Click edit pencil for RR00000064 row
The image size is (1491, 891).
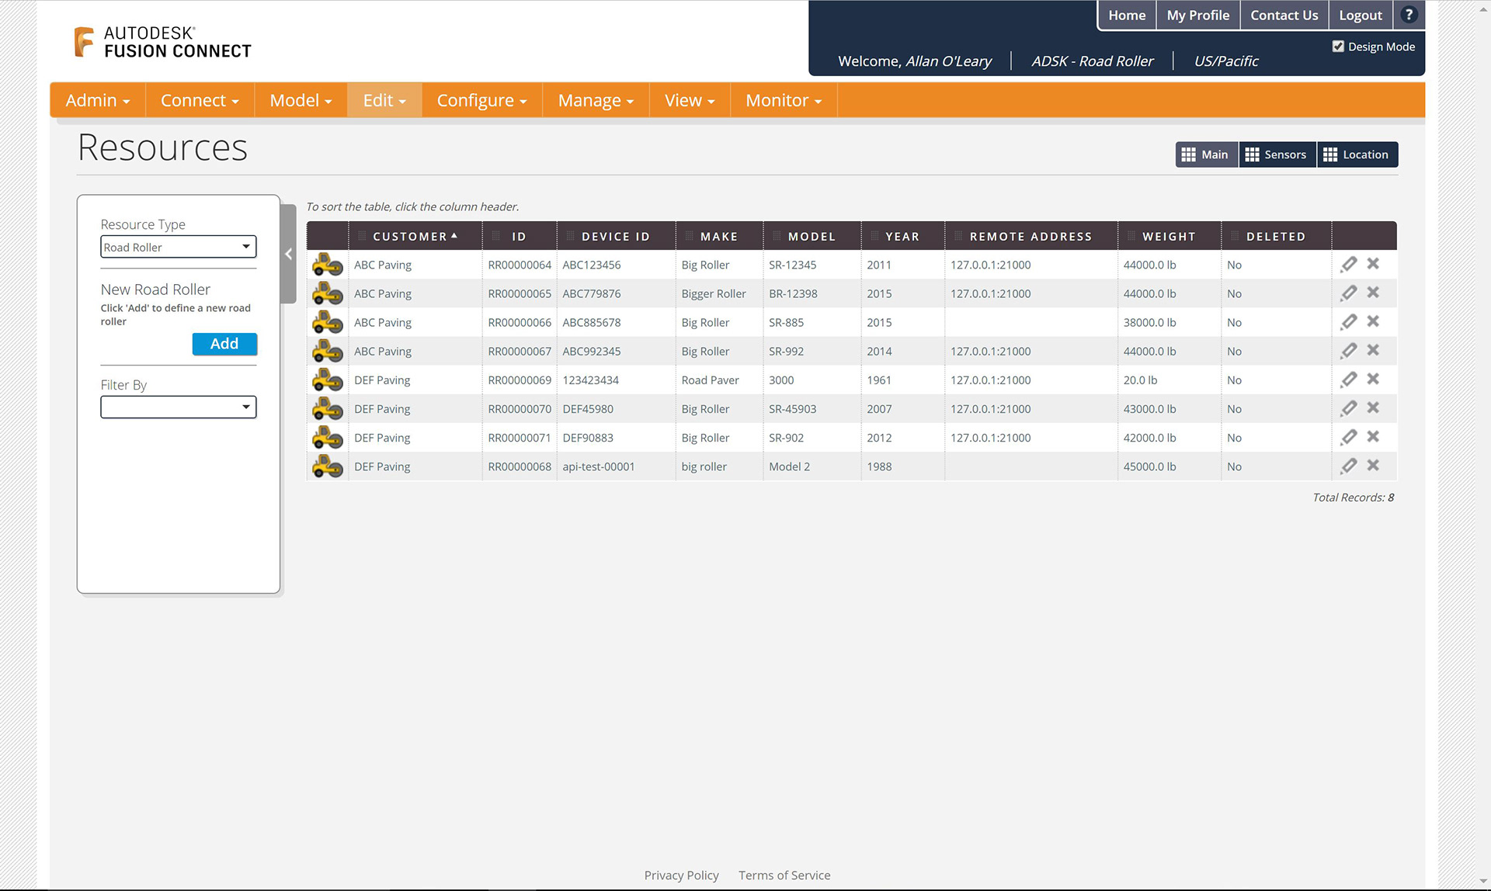[1349, 265]
